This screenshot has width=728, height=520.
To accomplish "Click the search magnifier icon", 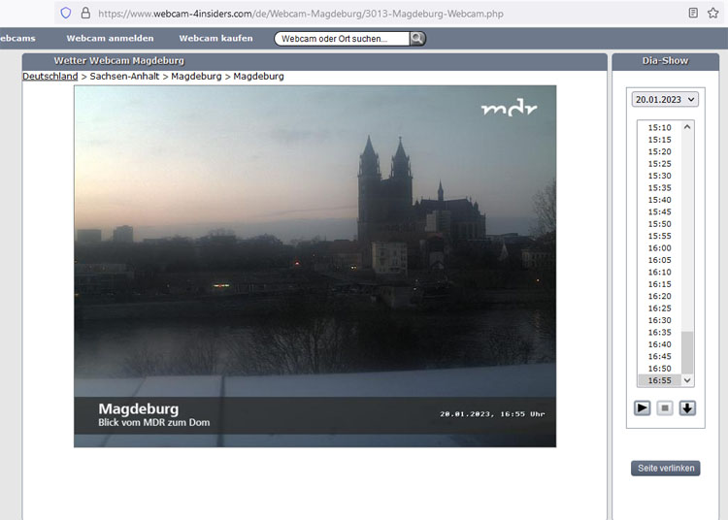I will (417, 39).
